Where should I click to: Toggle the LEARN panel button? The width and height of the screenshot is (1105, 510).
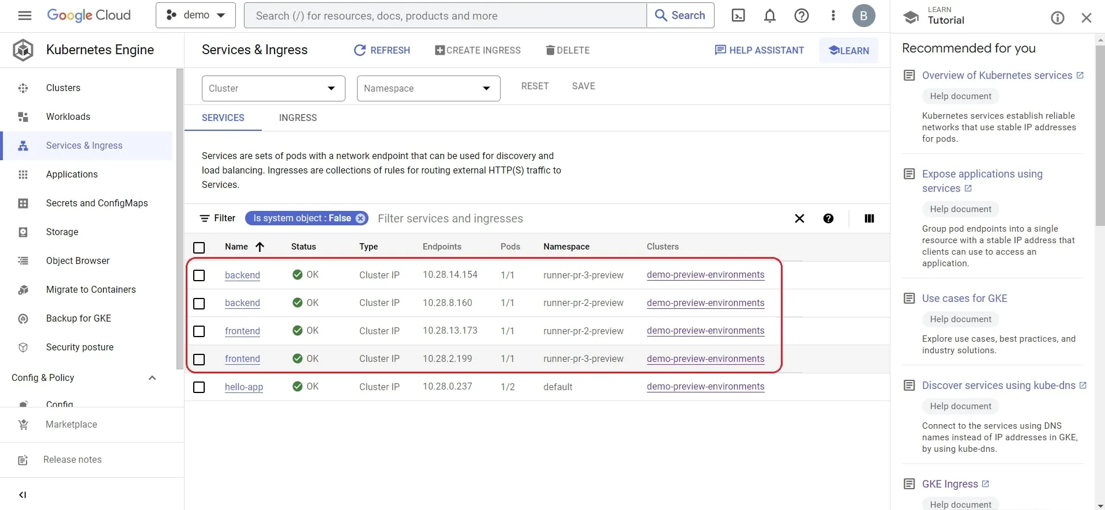[x=848, y=50]
